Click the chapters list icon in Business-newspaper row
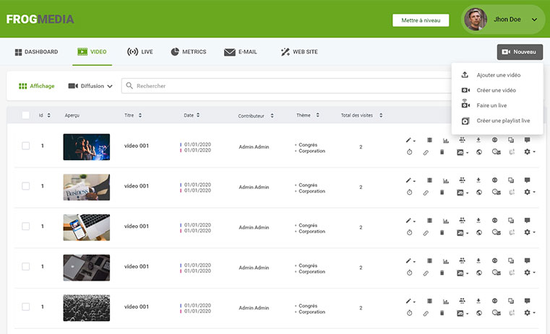 click(429, 180)
